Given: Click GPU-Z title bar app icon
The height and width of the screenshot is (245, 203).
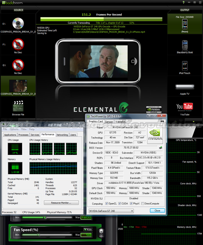Looking at the screenshot, I should pyautogui.click(x=89, y=116).
